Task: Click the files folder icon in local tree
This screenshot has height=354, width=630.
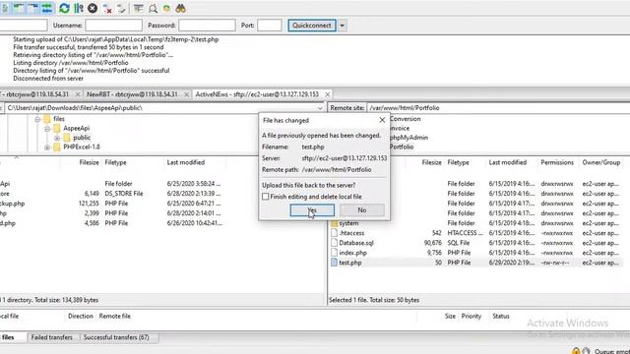Action: pyautogui.click(x=47, y=119)
